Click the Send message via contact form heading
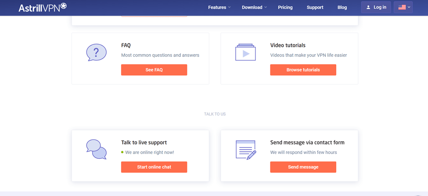Image resolution: width=428 pixels, height=196 pixels. tap(307, 142)
